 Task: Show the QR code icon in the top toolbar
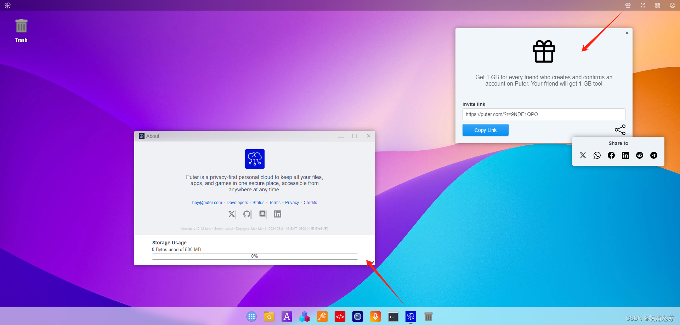(658, 5)
